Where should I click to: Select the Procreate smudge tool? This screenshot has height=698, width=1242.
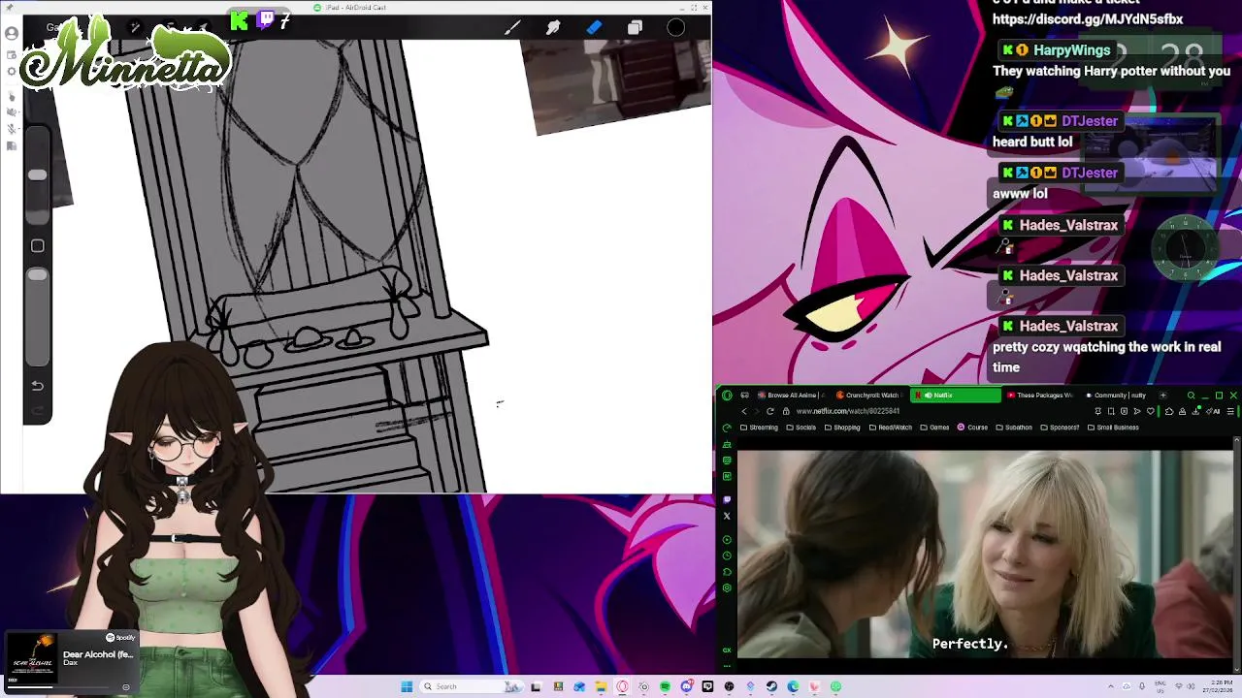[553, 28]
